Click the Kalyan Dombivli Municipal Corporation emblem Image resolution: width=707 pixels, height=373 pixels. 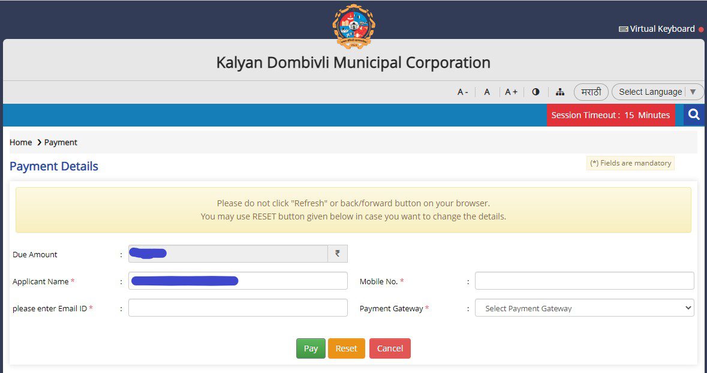pyautogui.click(x=353, y=23)
